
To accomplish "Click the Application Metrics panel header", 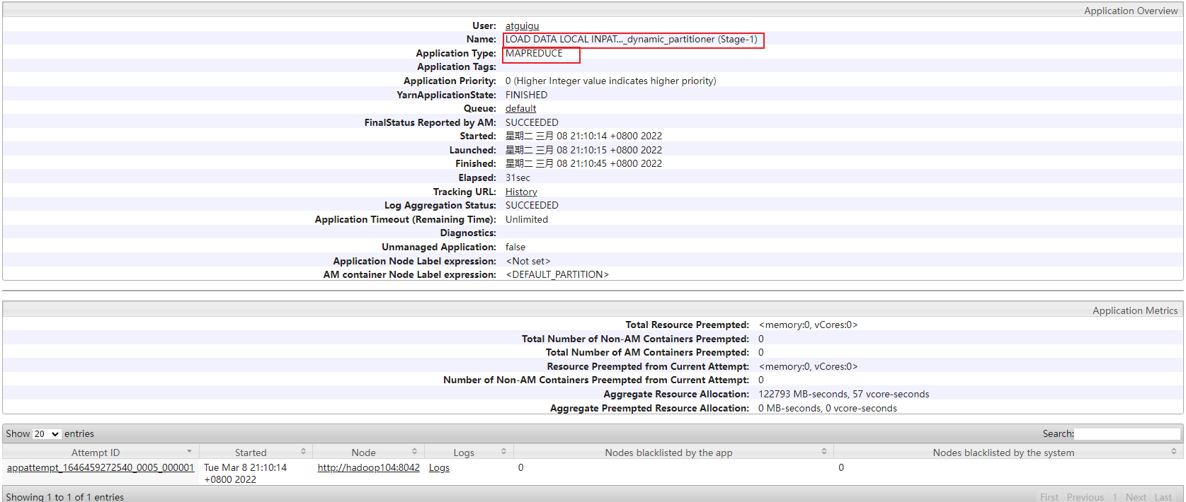I will [1134, 310].
